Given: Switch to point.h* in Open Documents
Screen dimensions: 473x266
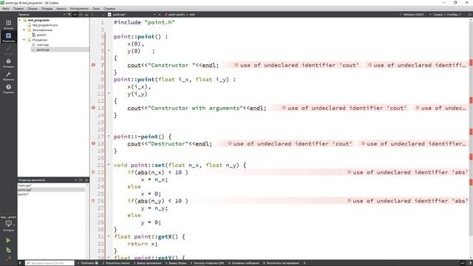Looking at the screenshot, I should (x=23, y=194).
